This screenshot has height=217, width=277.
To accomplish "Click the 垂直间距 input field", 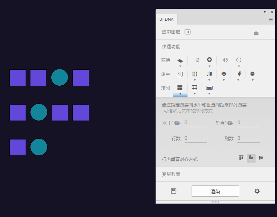I will click(248, 123).
